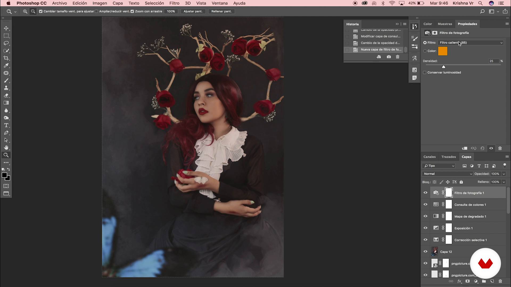Hide the Filtro de fotografía 1 layer
511x287 pixels.
(x=426, y=193)
